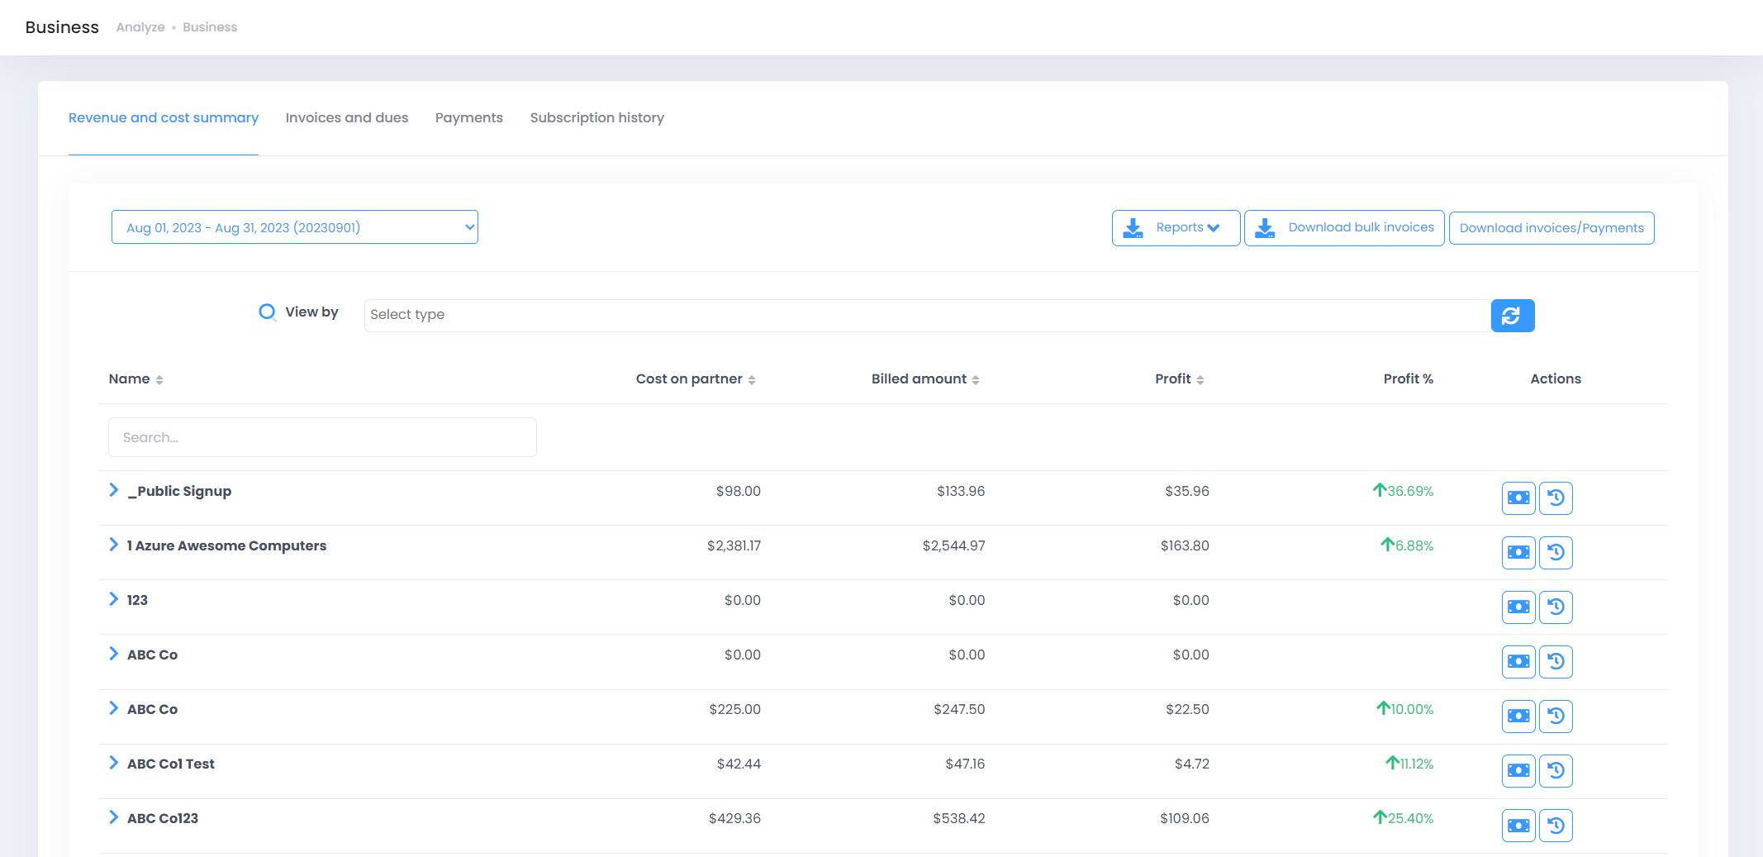The image size is (1763, 857).
Task: Click 1 Azure Awesome Computers name
Action: pos(226,545)
